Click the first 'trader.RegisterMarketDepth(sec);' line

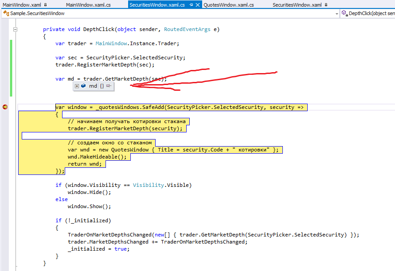pyautogui.click(x=105, y=65)
